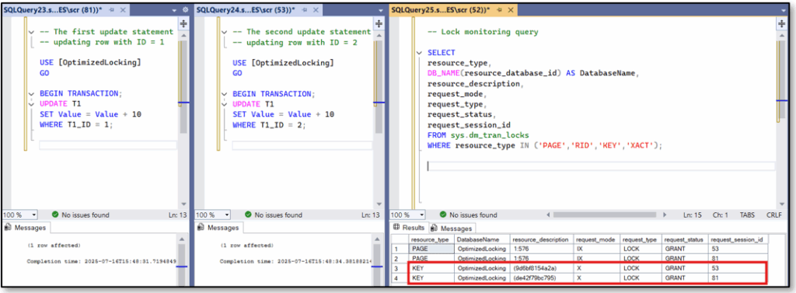Click TABS indicator in status strip
This screenshot has height=293, width=796.
pos(748,215)
